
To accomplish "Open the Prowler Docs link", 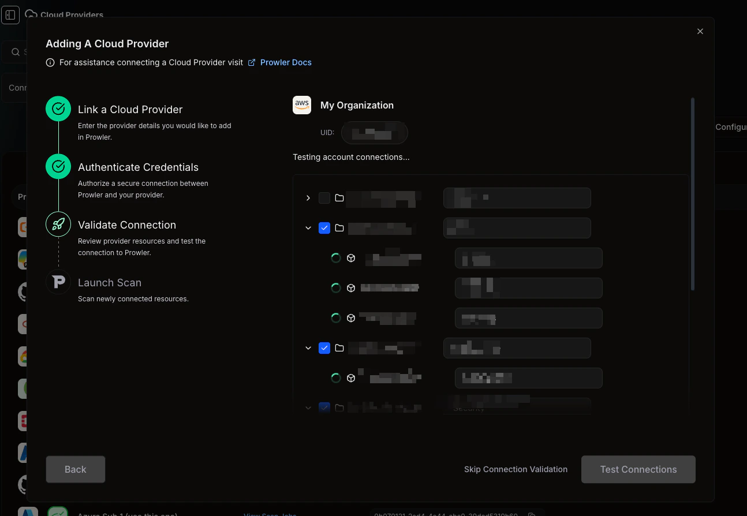I will [286, 62].
